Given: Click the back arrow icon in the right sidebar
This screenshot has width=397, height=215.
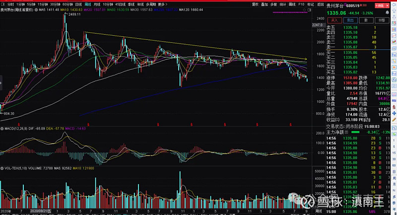Looking at the screenshot, I should (394, 5).
